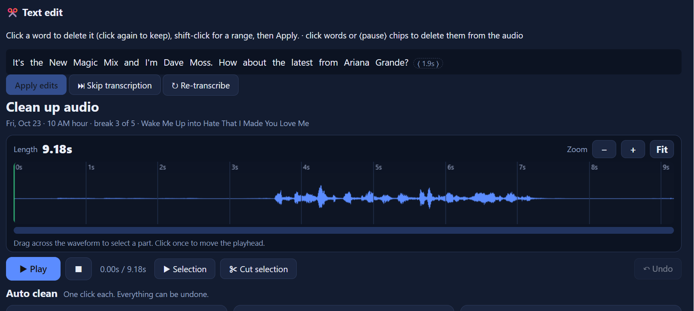Play the audio clip
This screenshot has height=311, width=694.
coord(33,269)
